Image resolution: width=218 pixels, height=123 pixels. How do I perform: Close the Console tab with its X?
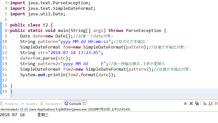pyautogui.click(x=84, y=104)
